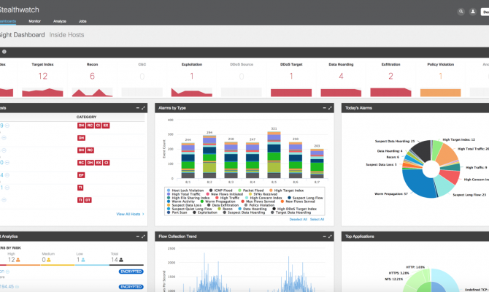Toggle Max Flows Served in the legend

point(258,201)
